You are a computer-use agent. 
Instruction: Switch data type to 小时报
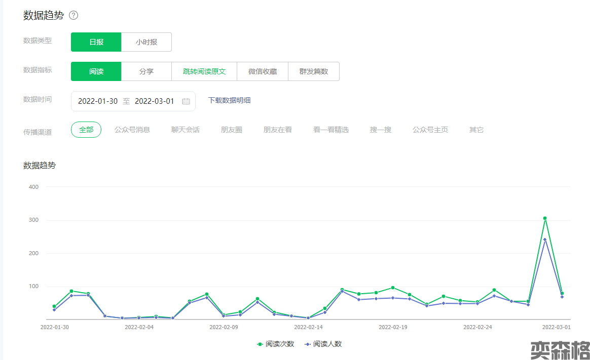coord(146,42)
